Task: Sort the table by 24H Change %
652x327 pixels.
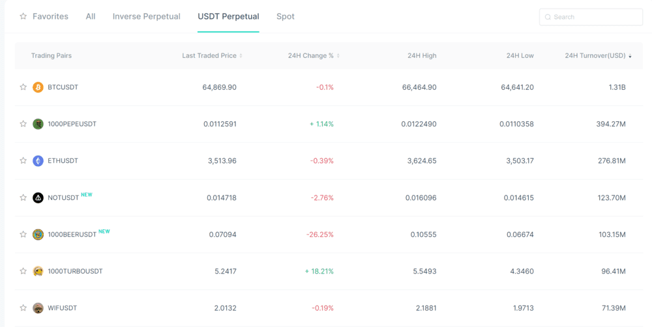Action: 338,55
